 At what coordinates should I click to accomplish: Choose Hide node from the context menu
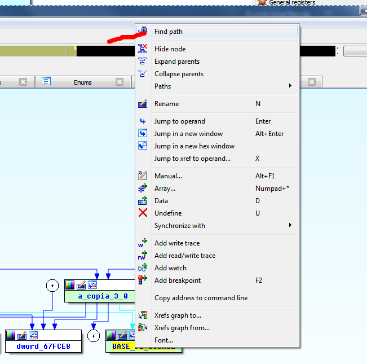click(170, 49)
